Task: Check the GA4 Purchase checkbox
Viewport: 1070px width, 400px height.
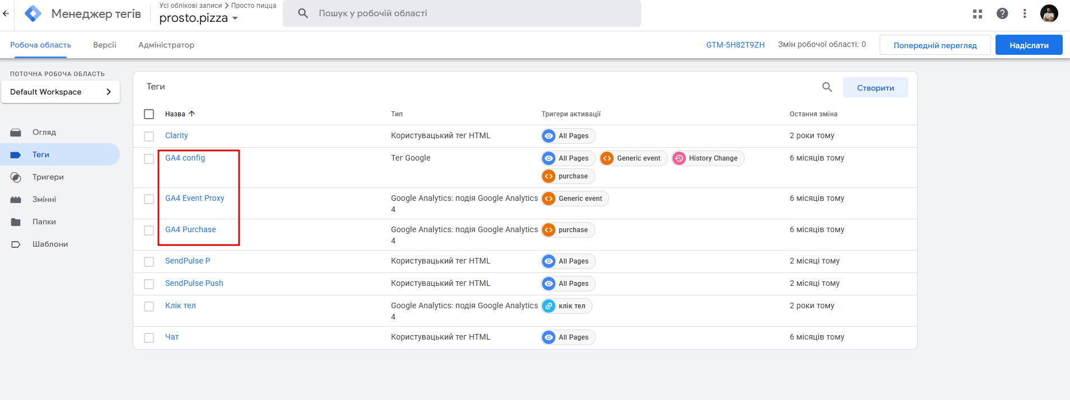Action: click(149, 230)
